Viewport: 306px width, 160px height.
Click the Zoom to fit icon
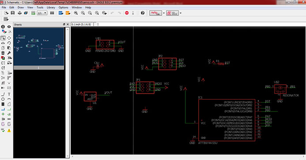[76, 13]
